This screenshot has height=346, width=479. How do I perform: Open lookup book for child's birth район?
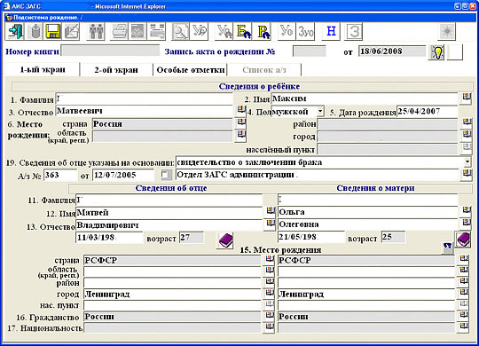[x=467, y=122]
